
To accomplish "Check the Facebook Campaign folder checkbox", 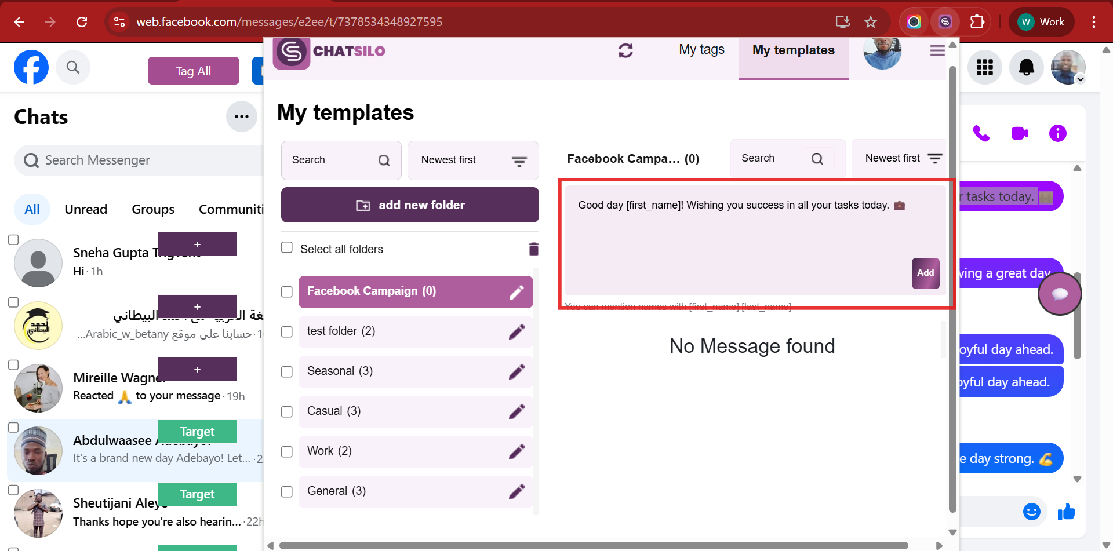I will click(287, 292).
